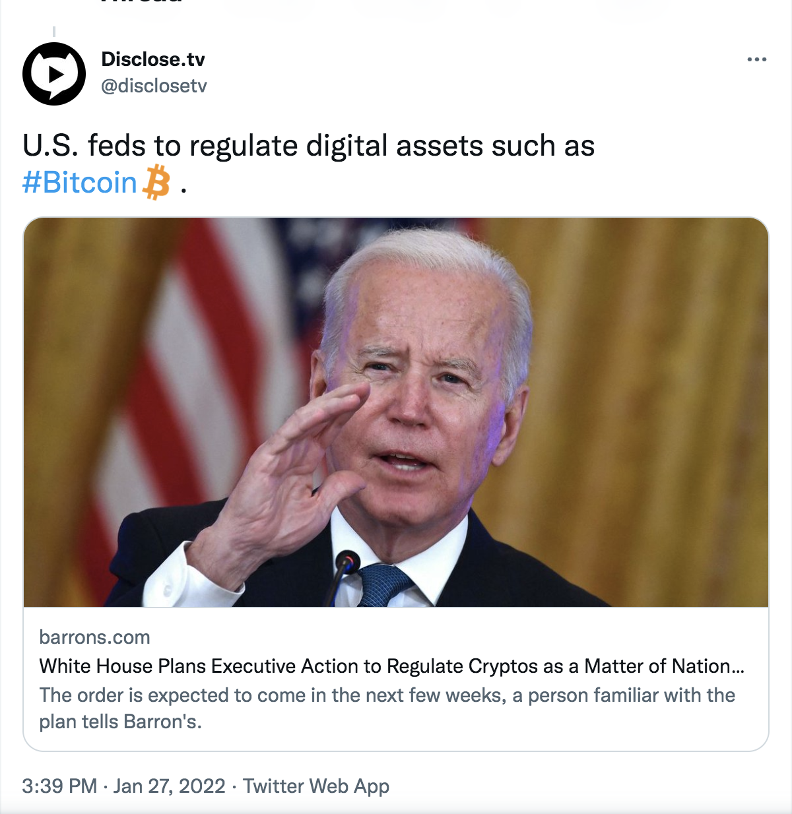Open the Barron's article preview image
This screenshot has width=792, height=814.
pos(396,412)
